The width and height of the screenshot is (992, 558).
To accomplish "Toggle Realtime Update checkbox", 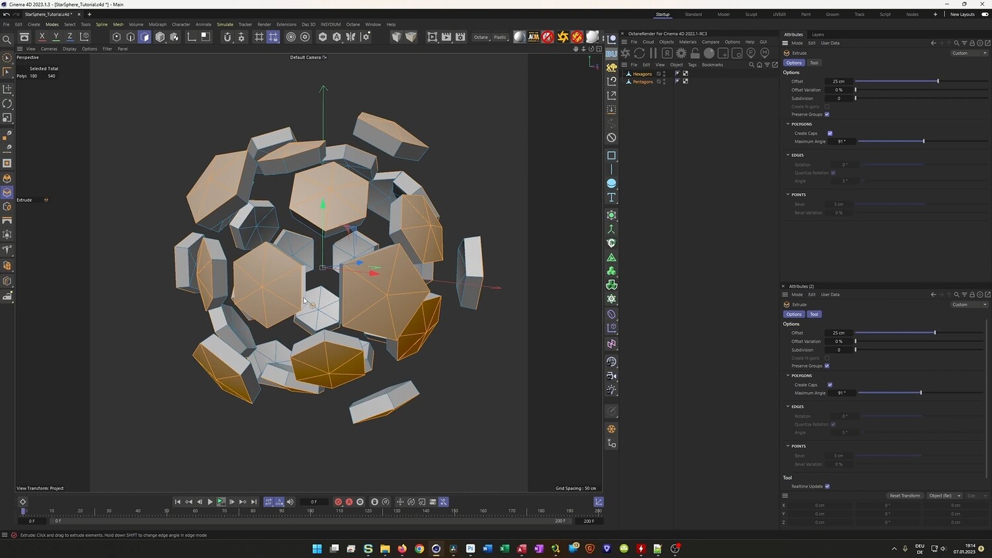I will (x=827, y=487).
